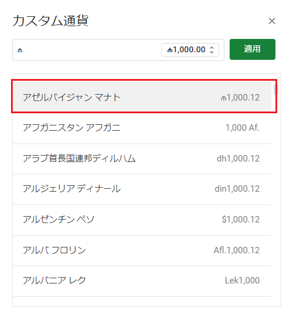Click the カスタム通貨 dialog title
Image resolution: width=294 pixels, height=316 pixels.
coord(50,20)
